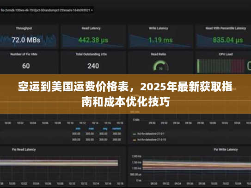Click the CPU Load bar gauge
Screen dimensions: 251x188
click(220, 66)
